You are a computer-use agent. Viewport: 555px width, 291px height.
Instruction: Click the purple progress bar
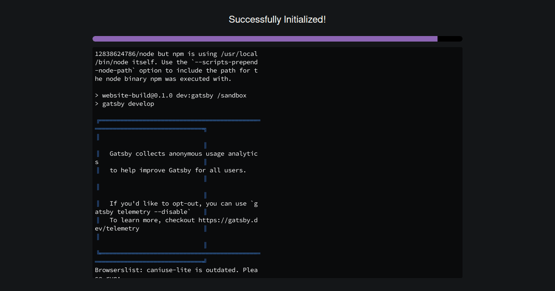click(264, 39)
